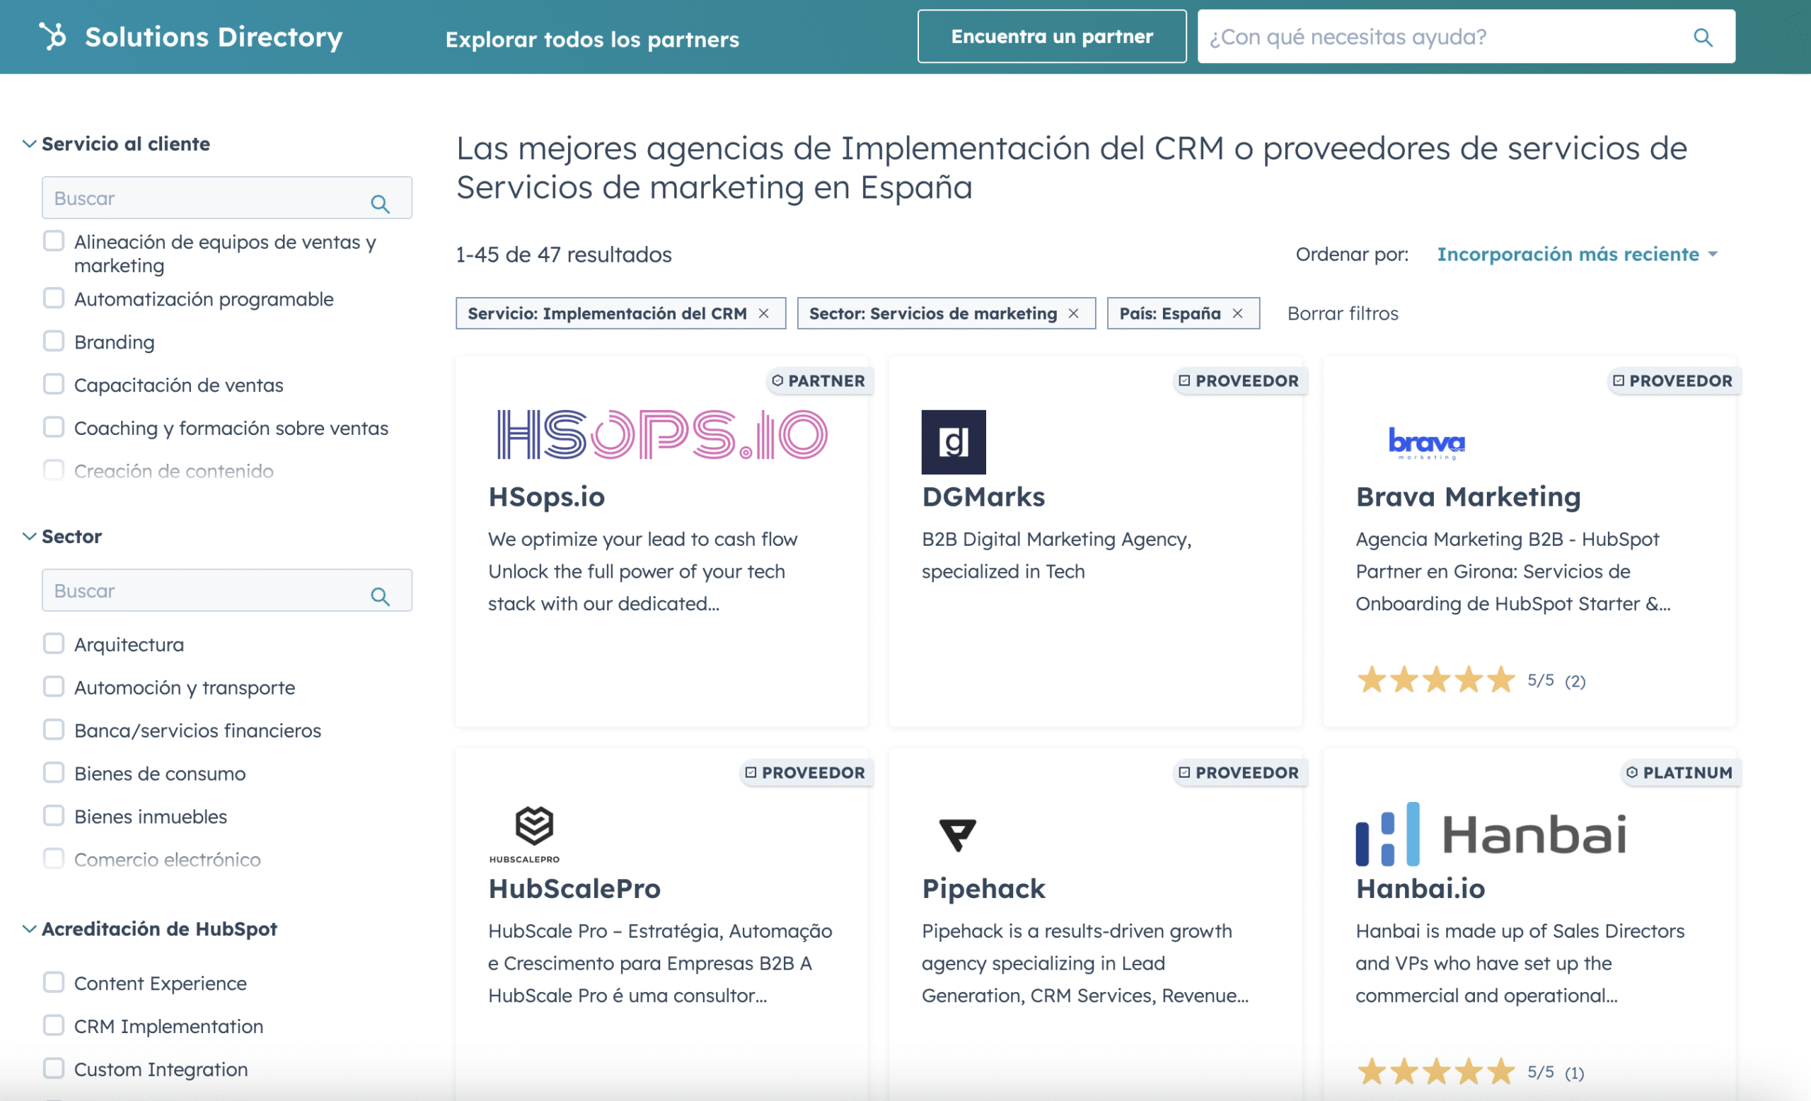The image size is (1811, 1101).
Task: Check the Arquitectura sector checkbox
Action: pyautogui.click(x=54, y=643)
